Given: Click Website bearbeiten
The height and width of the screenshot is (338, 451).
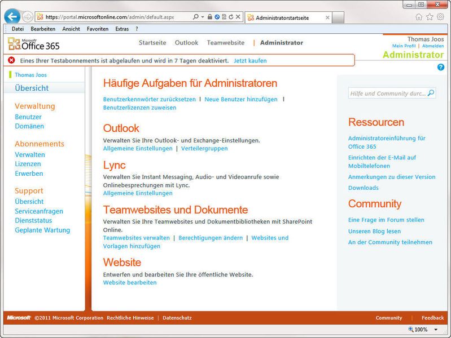Looking at the screenshot, I should click(130, 283).
